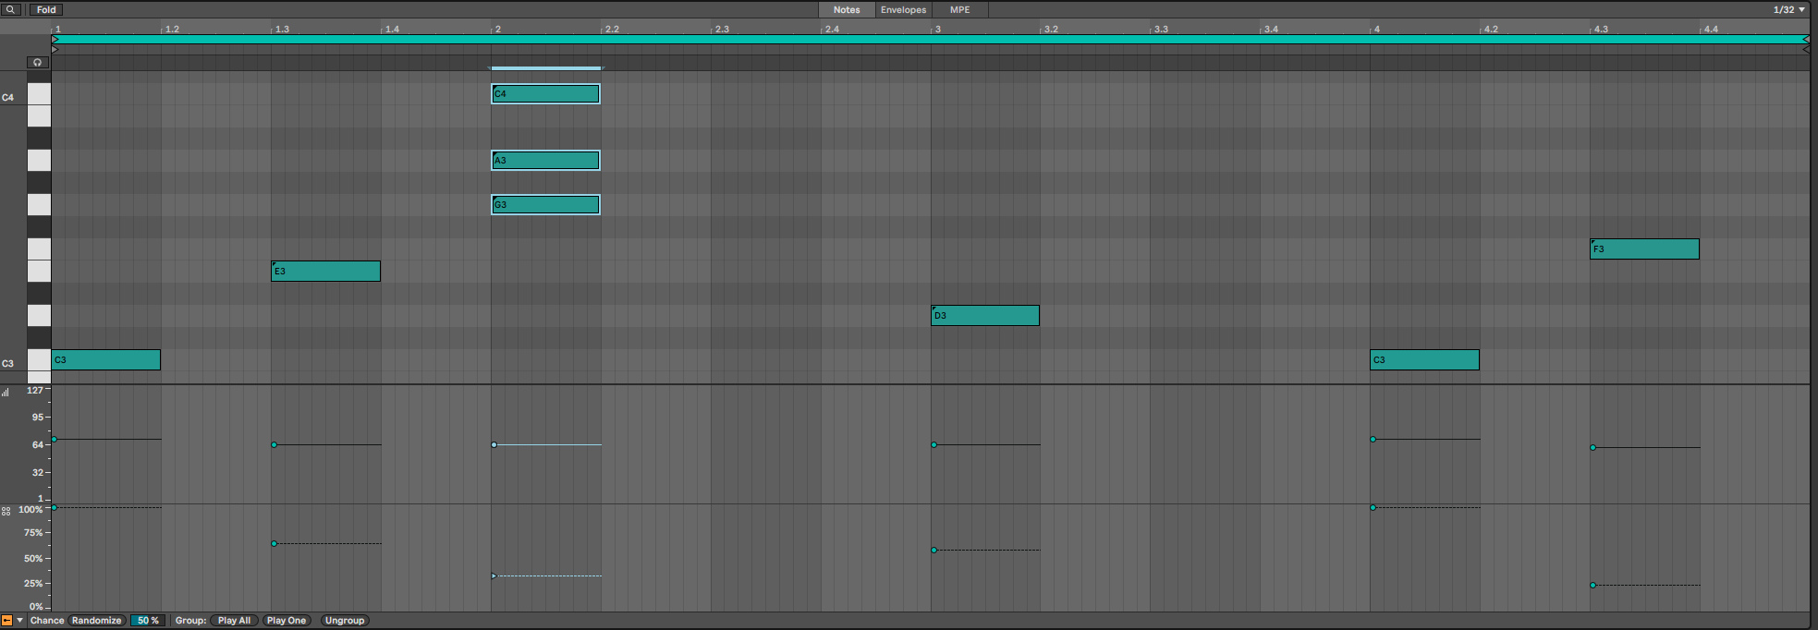Click the light blue time selection bar
The height and width of the screenshot is (630, 1818).
tap(545, 67)
